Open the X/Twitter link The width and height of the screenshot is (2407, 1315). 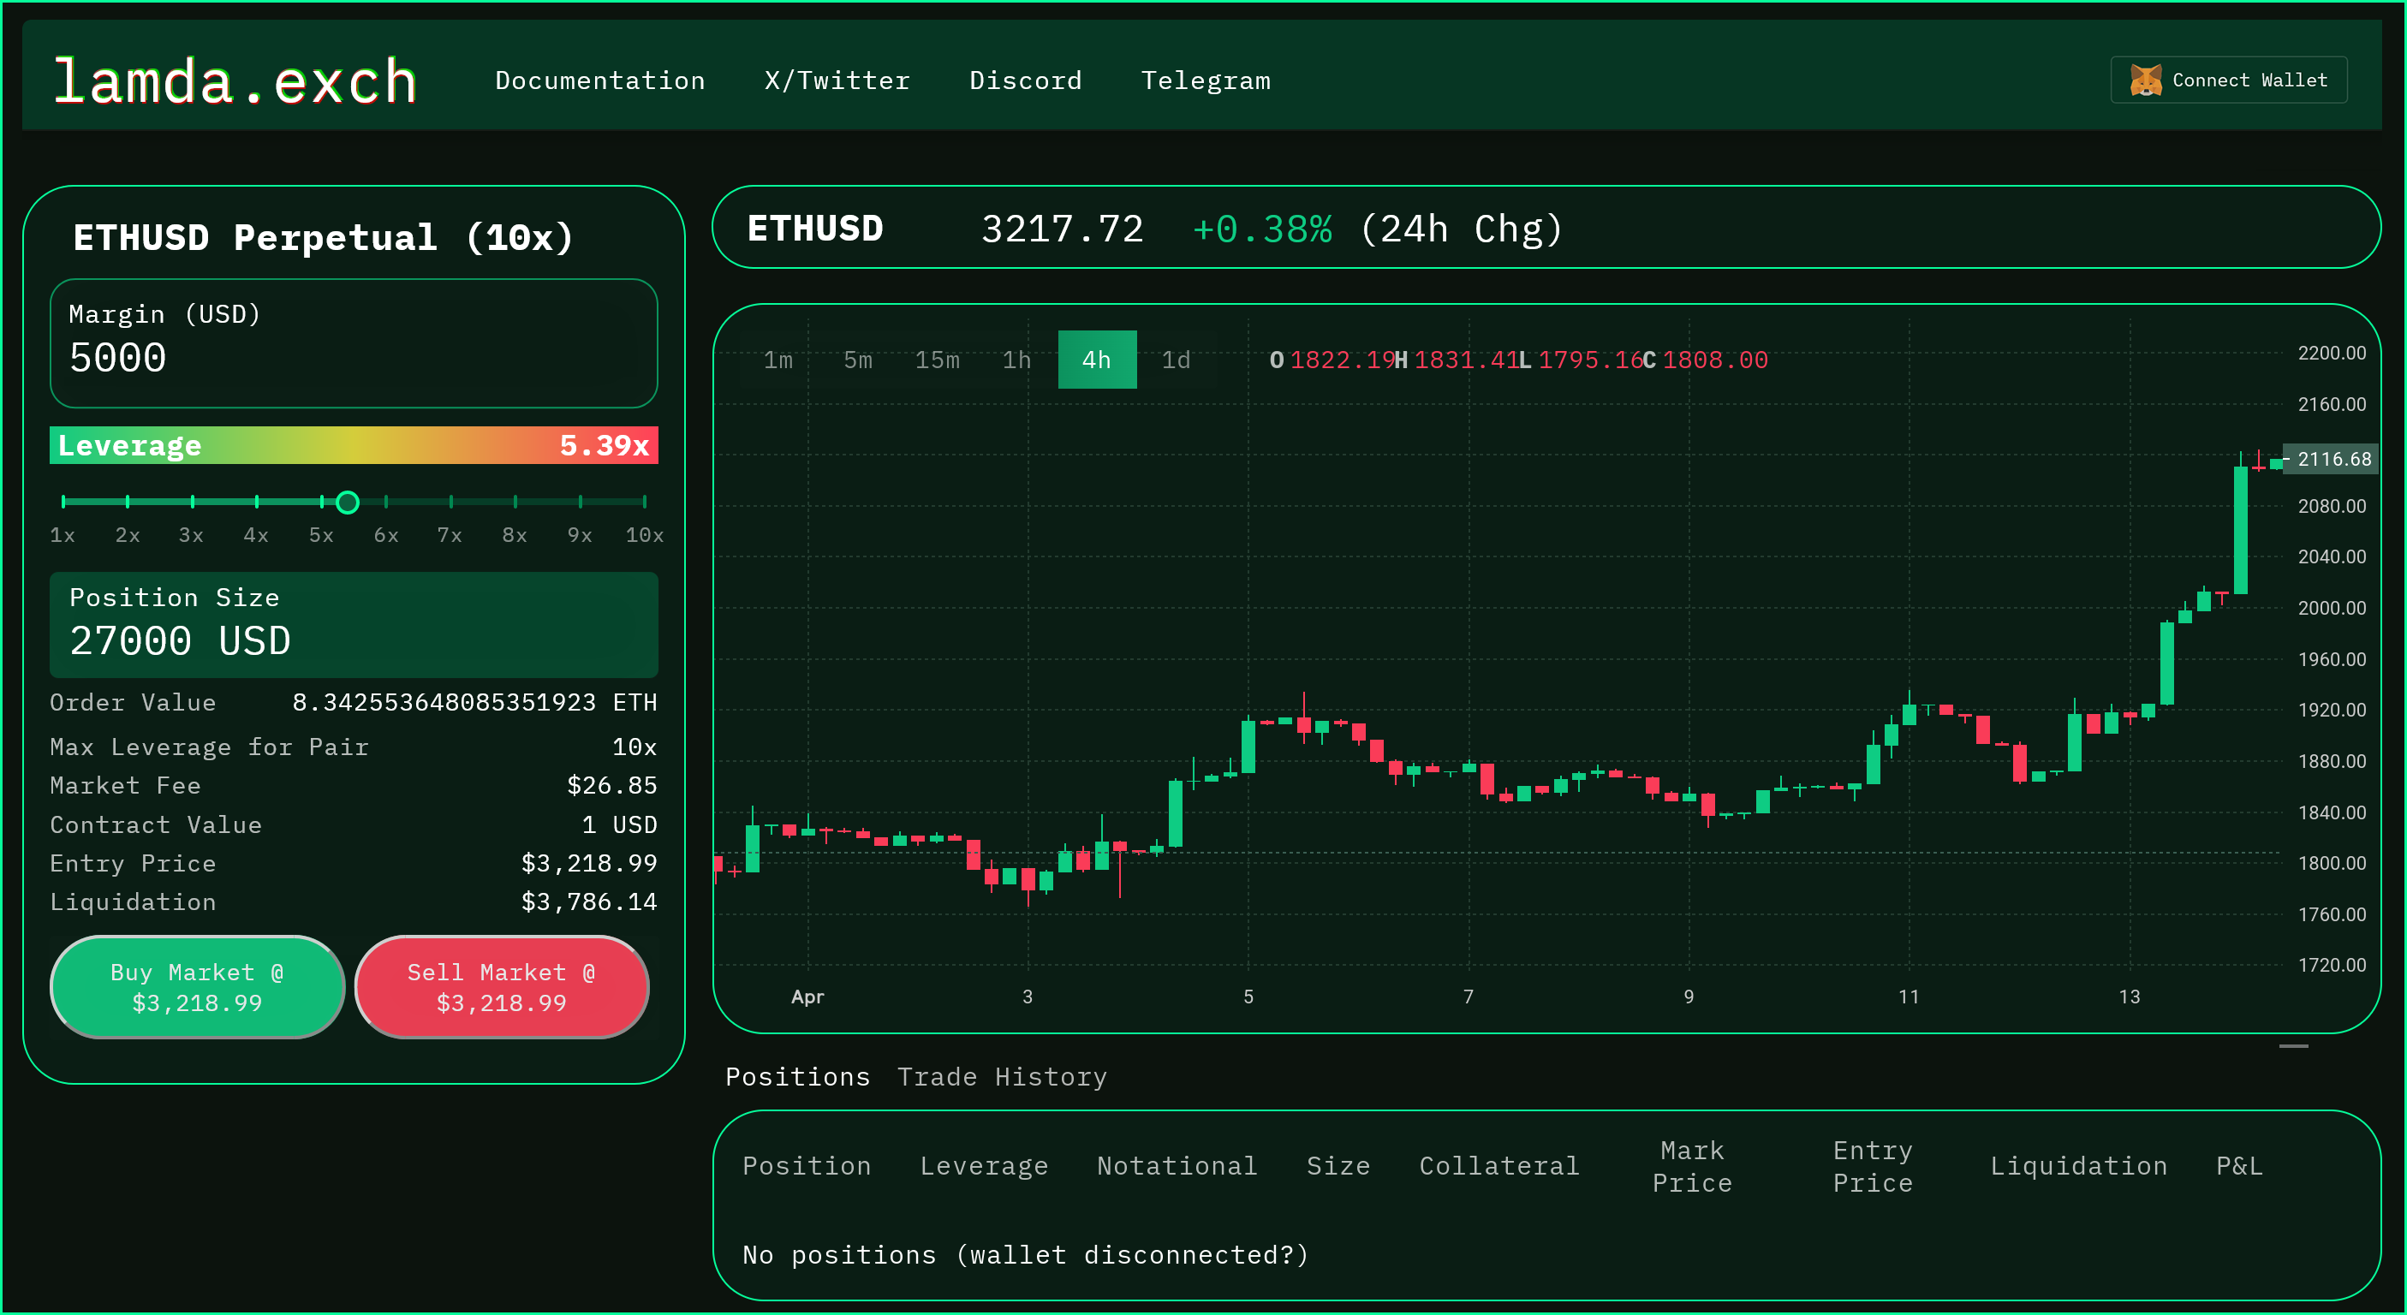click(837, 81)
